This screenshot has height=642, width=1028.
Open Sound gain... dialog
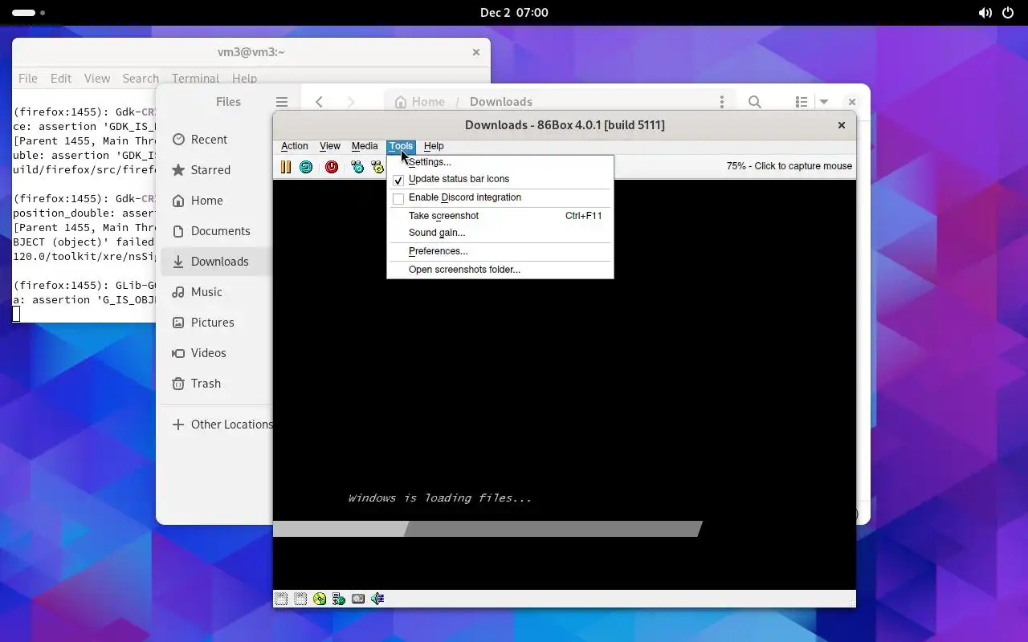(x=500, y=233)
